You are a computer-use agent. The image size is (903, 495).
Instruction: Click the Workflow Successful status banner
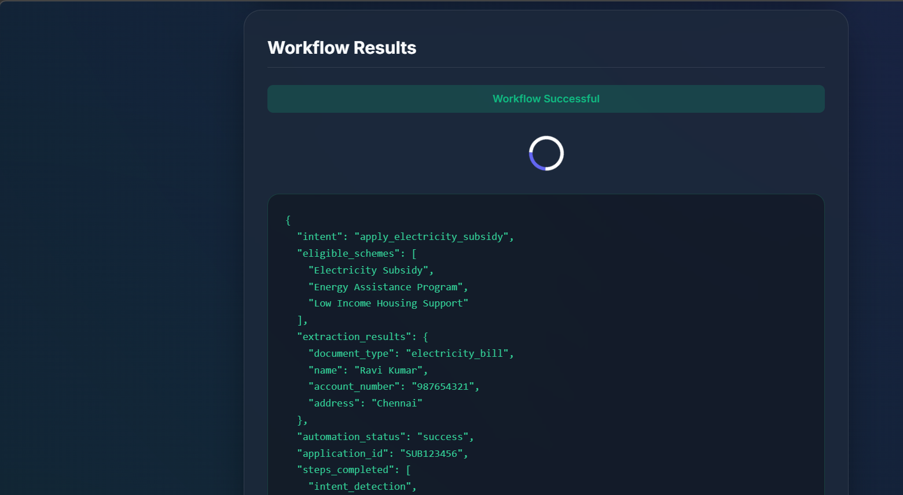coord(546,99)
